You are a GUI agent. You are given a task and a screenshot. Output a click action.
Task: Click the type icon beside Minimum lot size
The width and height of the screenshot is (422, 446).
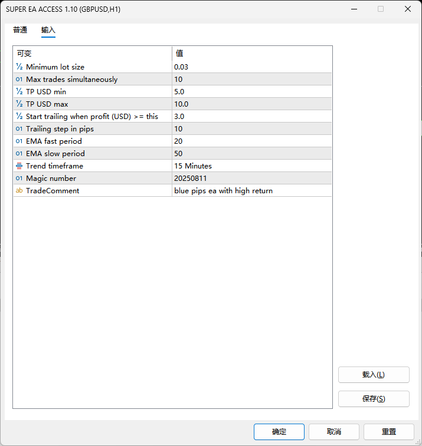[x=19, y=67]
